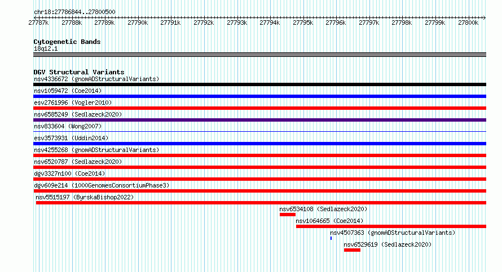
Task: Open nsv6529619 (Sedlazeck2020) label
Action: tap(387, 244)
